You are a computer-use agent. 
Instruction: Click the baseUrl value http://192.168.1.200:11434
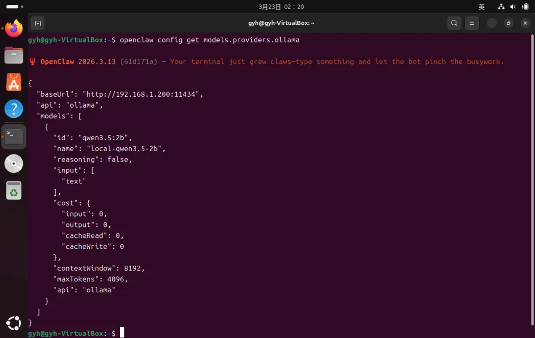click(x=141, y=94)
